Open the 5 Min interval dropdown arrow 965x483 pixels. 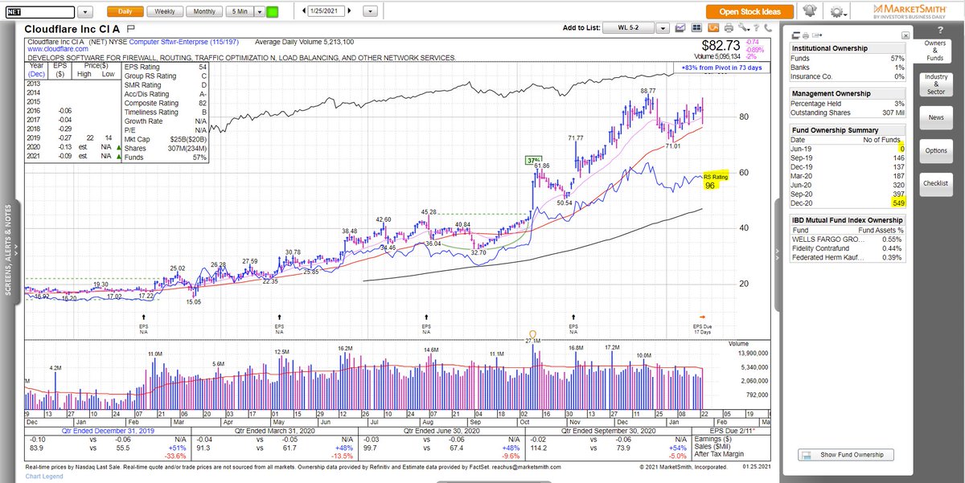[258, 12]
